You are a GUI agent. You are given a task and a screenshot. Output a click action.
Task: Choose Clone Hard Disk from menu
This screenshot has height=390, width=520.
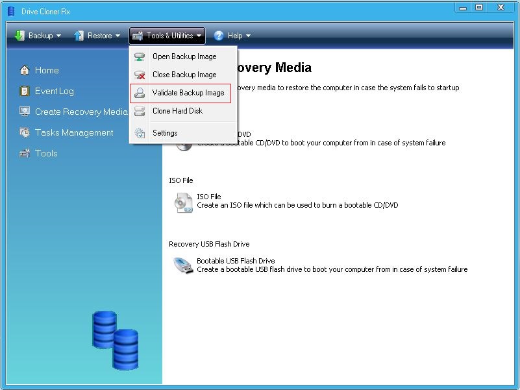pyautogui.click(x=183, y=111)
